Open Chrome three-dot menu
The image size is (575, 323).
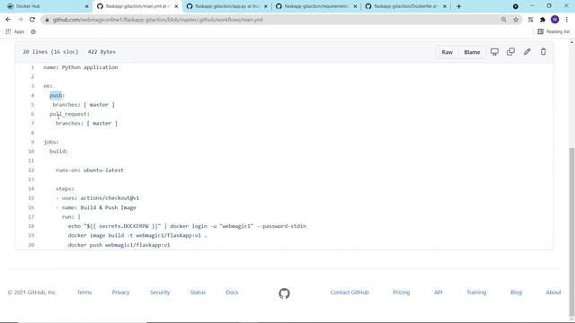click(x=567, y=20)
